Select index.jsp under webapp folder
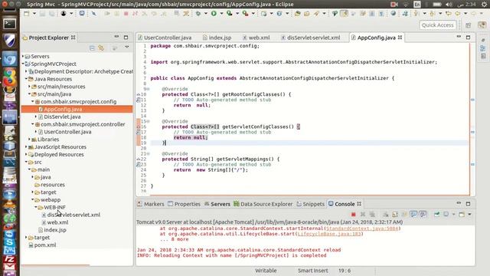This screenshot has width=490, height=276. coord(55,230)
